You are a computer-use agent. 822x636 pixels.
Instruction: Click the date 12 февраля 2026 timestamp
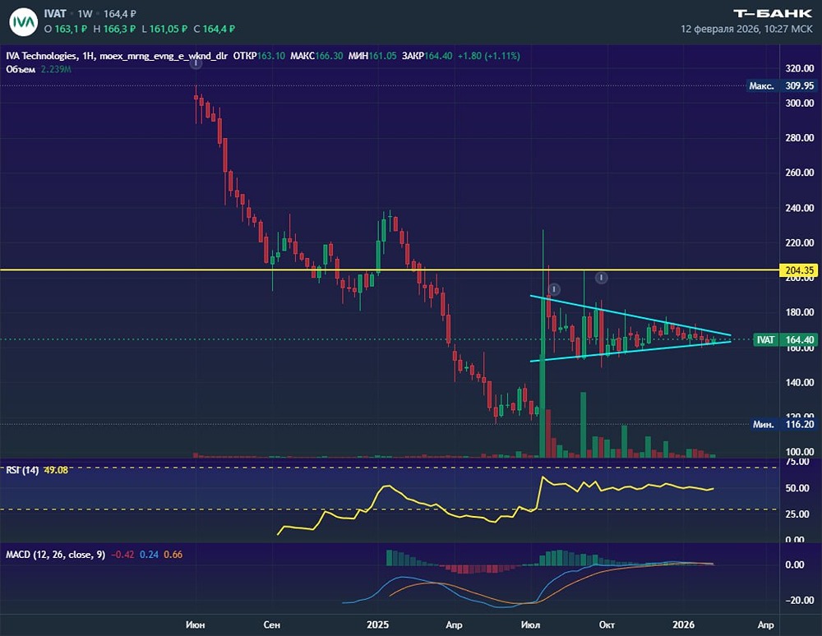tap(746, 29)
